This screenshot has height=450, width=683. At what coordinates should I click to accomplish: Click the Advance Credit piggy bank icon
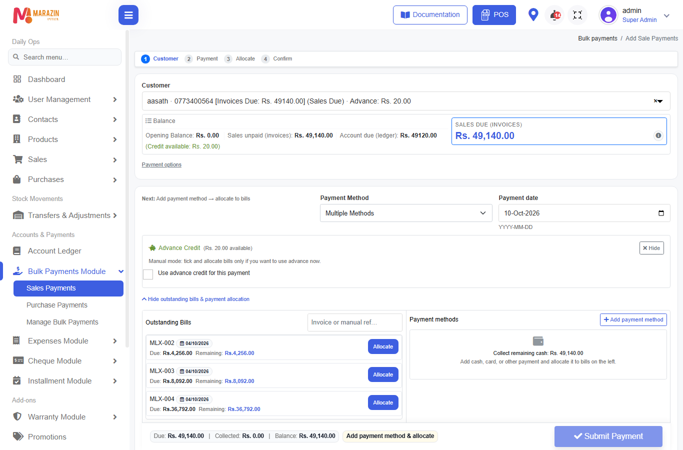[x=152, y=248]
